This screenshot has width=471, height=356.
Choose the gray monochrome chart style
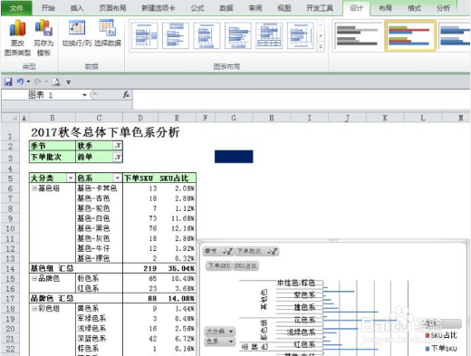357,35
